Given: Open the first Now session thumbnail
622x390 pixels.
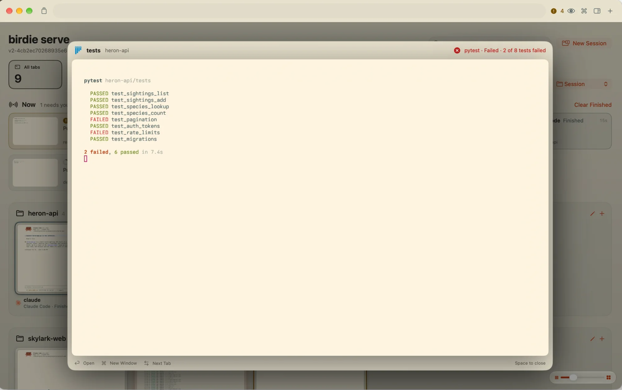Looking at the screenshot, I should click(35, 131).
